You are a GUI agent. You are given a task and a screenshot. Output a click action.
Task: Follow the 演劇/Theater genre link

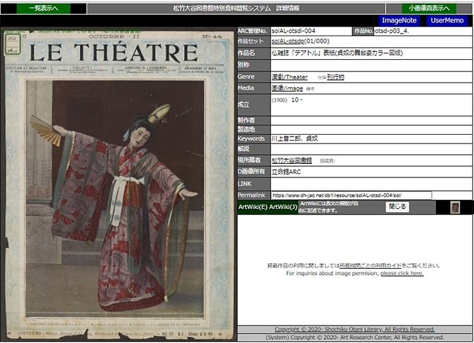pos(289,77)
